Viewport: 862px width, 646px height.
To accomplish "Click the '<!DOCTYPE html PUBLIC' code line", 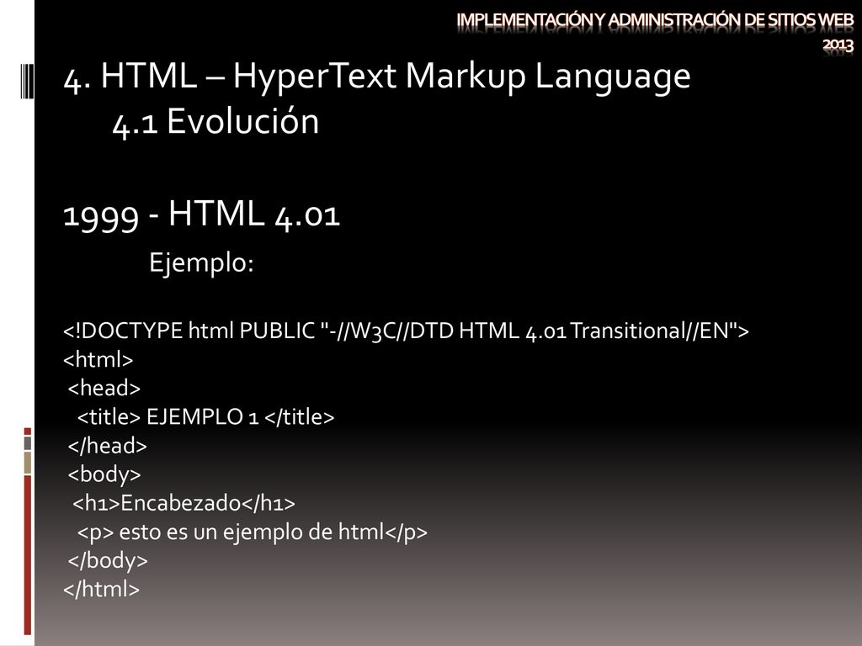I will point(407,331).
